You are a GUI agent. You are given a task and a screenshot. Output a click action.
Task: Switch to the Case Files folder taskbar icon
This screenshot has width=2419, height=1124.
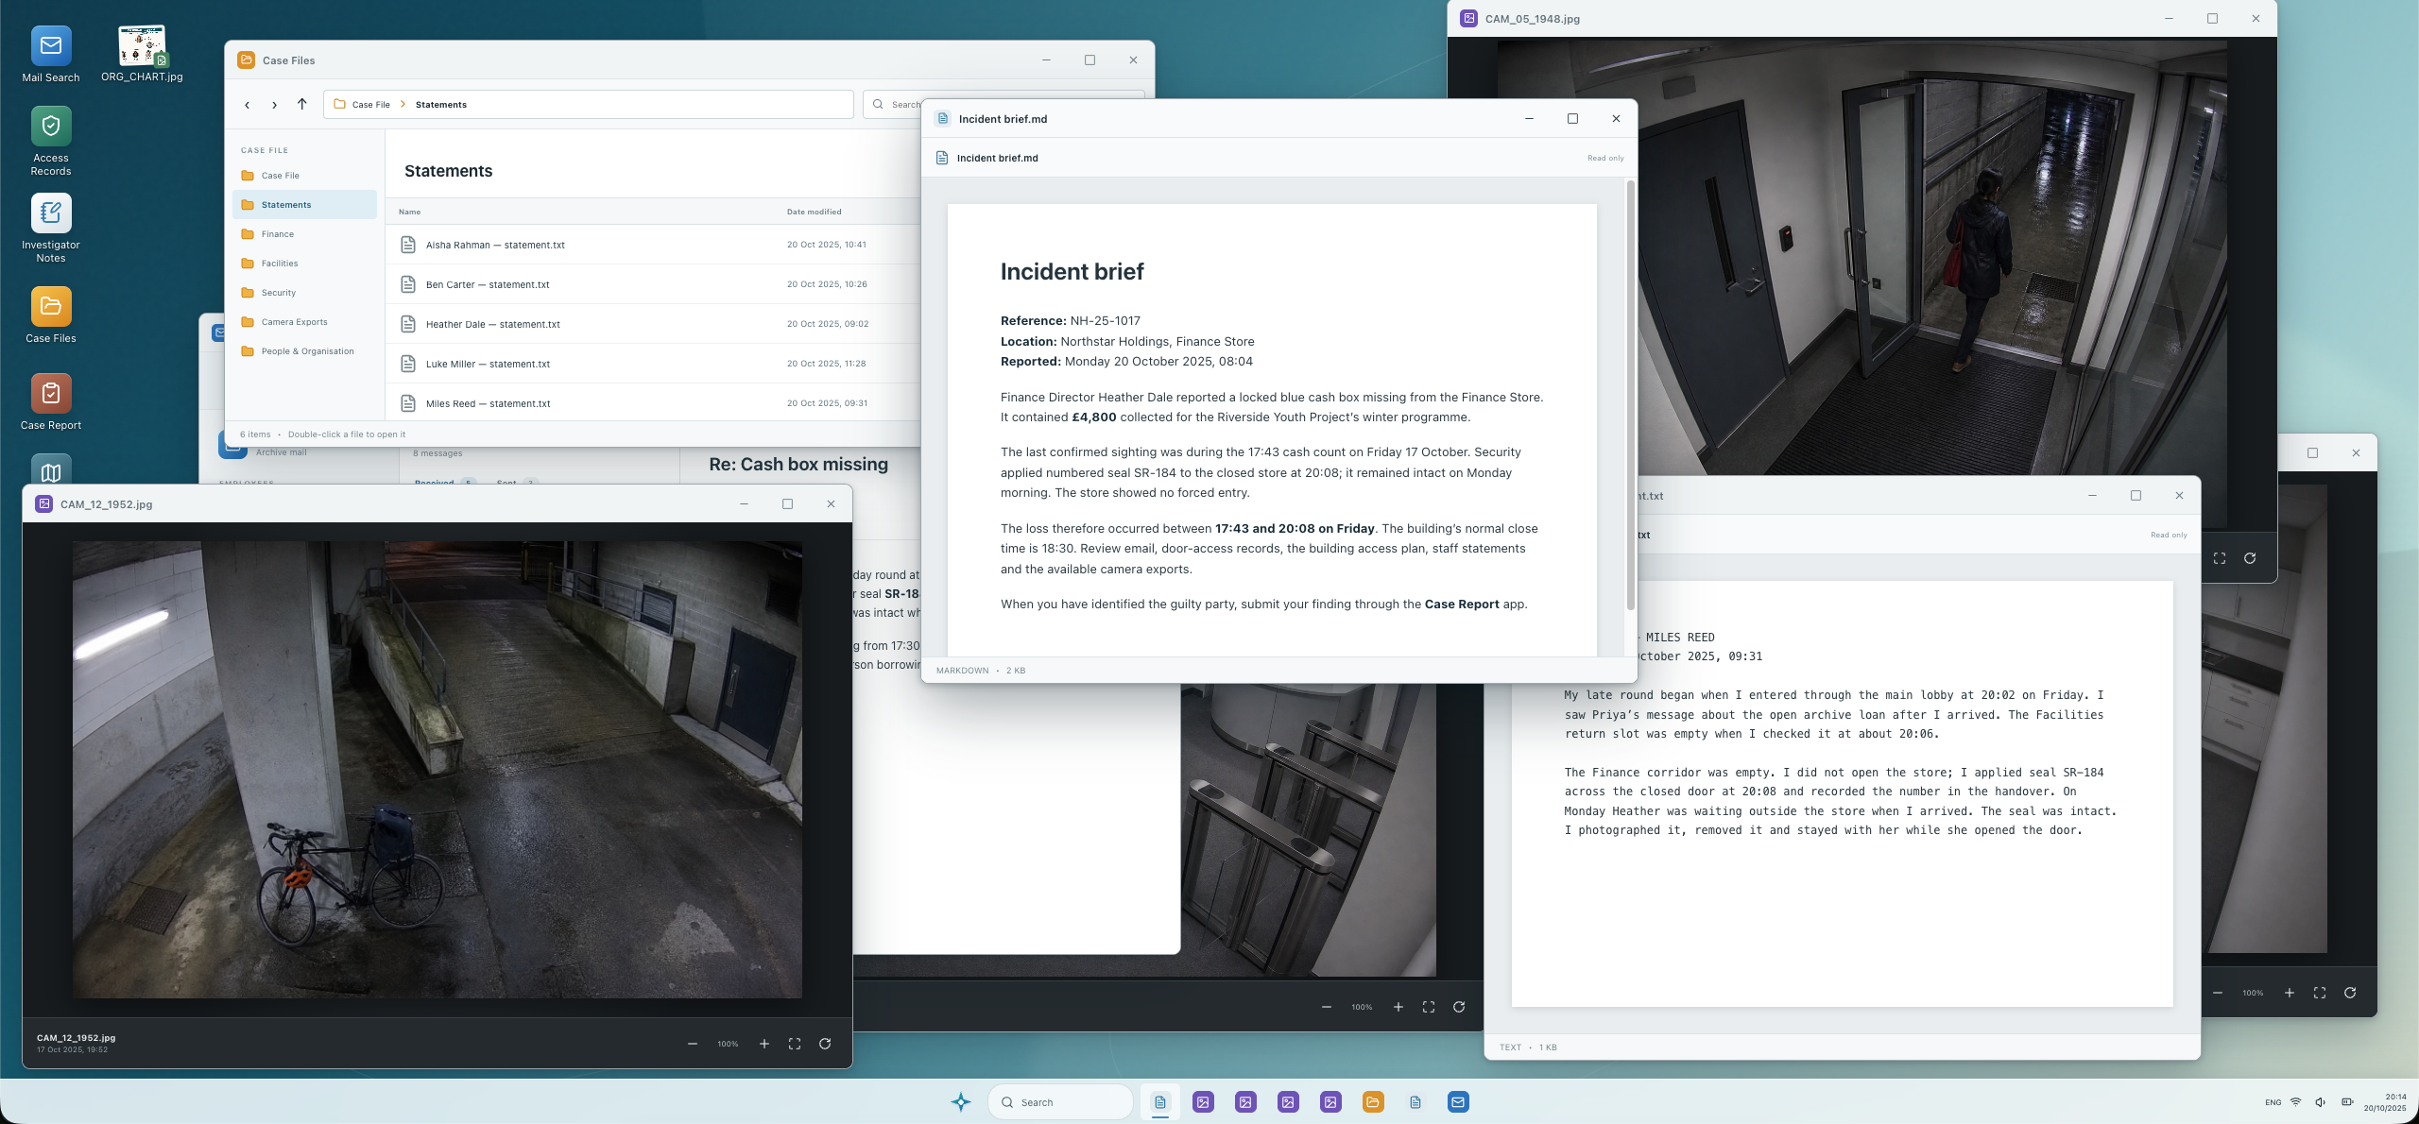pyautogui.click(x=1373, y=1102)
